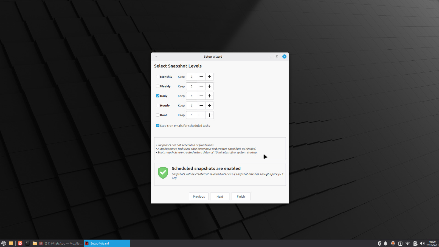Click the Previous button
The width and height of the screenshot is (439, 247).
[199, 197]
